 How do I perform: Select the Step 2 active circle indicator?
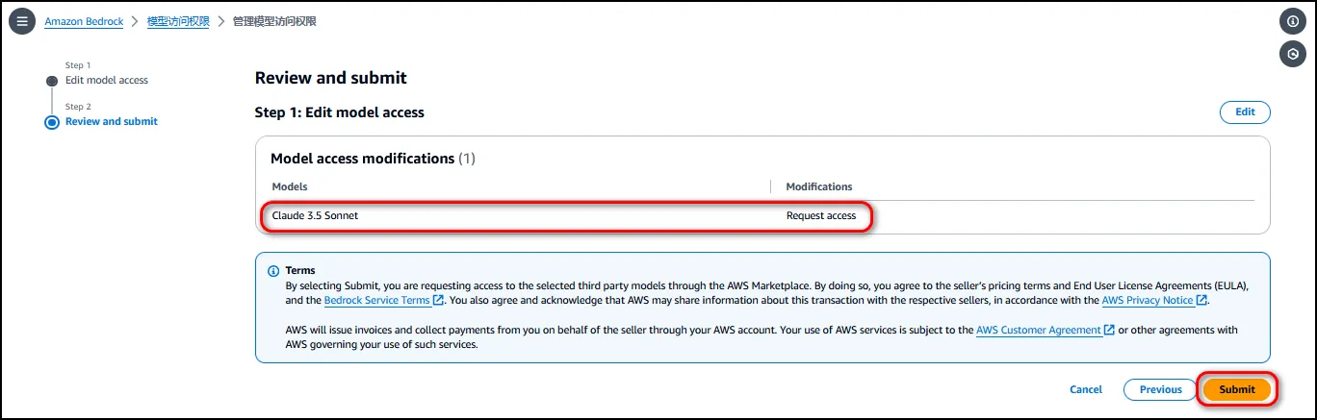[x=52, y=122]
